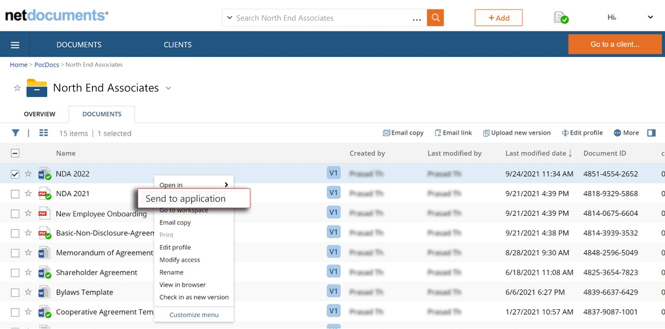This screenshot has width=665, height=329.
Task: Click Go to a client button
Action: [615, 45]
